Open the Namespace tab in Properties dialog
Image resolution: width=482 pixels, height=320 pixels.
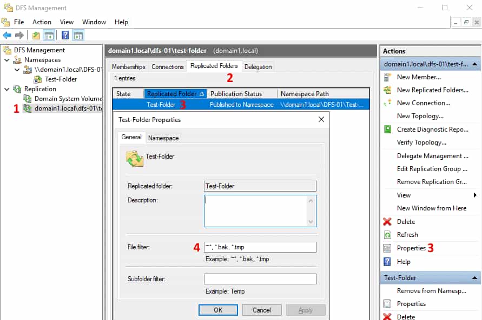click(163, 138)
